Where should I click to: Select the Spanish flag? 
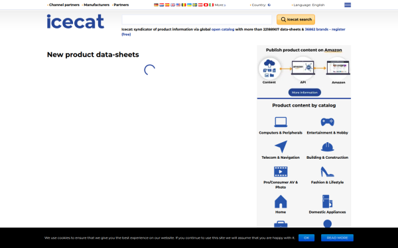point(167,5)
